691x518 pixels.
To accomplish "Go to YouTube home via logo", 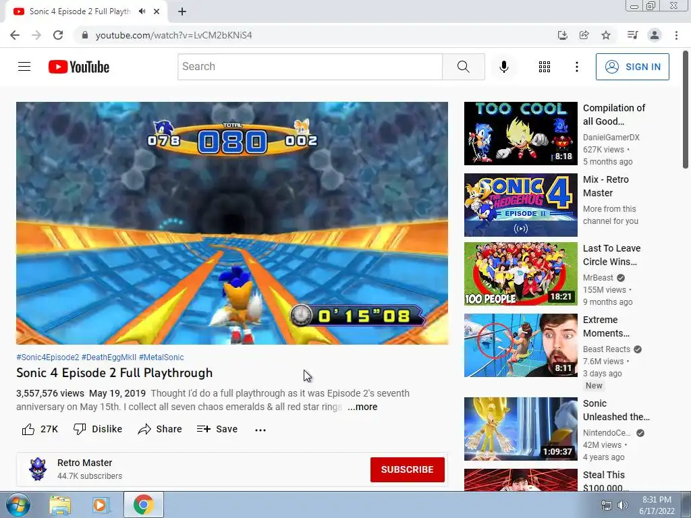I will click(79, 67).
